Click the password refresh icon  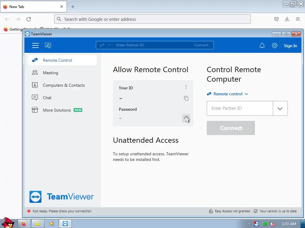186,119
